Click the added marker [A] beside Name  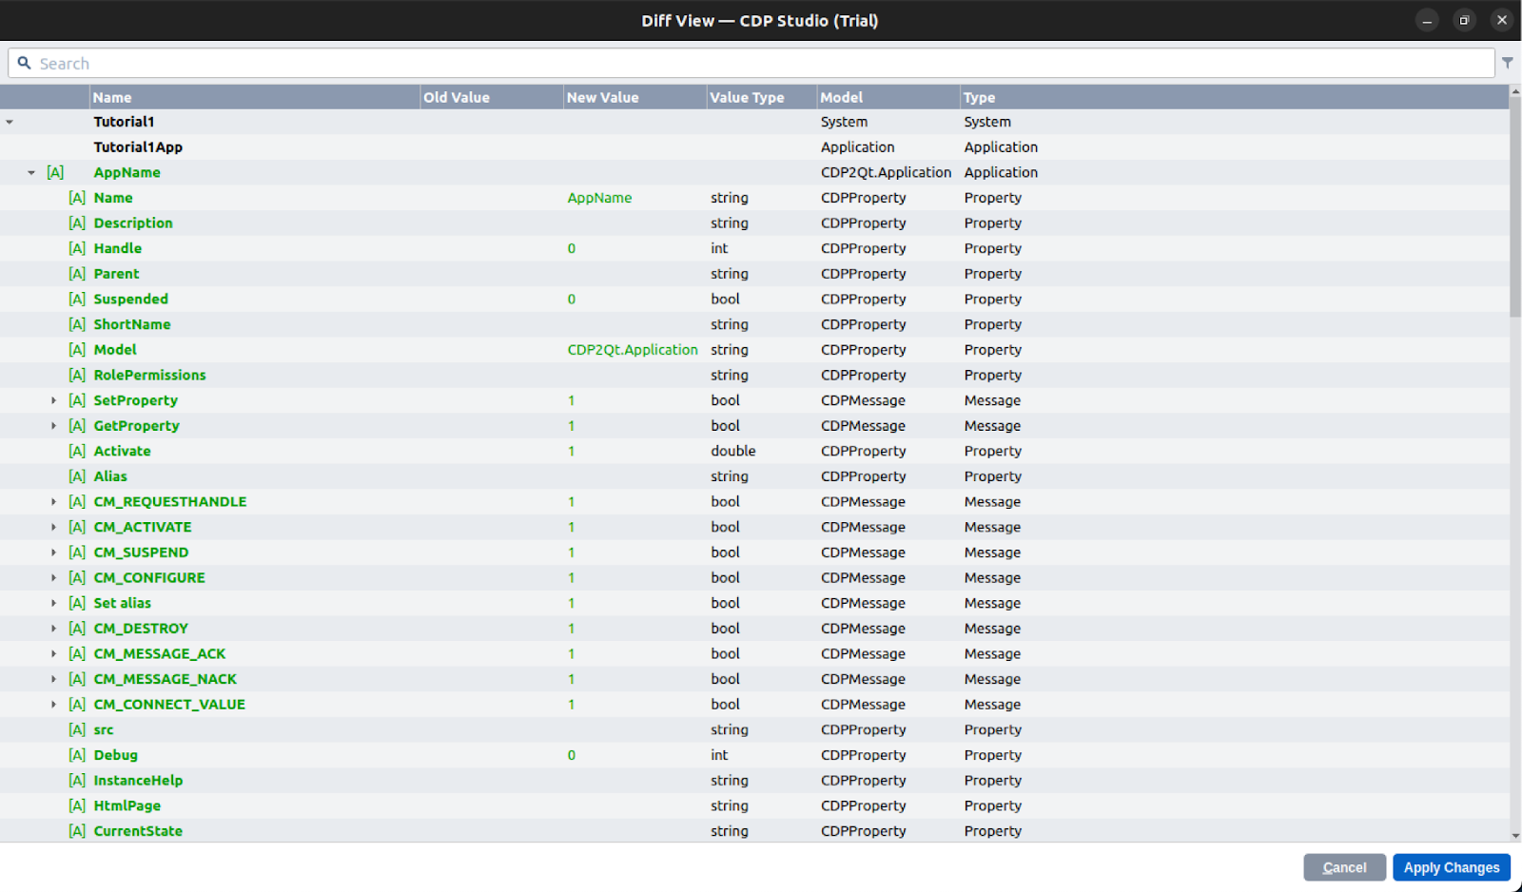coord(77,198)
